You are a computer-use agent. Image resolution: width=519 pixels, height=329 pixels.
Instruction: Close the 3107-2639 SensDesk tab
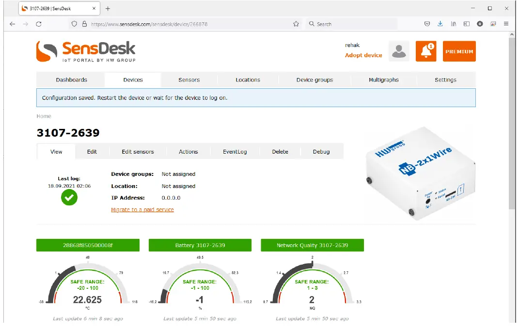(x=94, y=8)
